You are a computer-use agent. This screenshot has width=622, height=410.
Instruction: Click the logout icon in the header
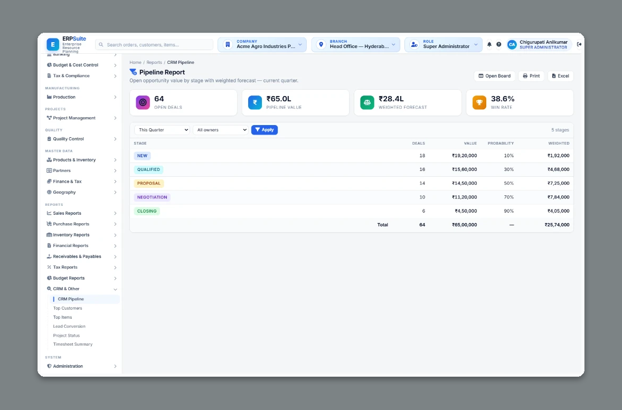point(579,44)
